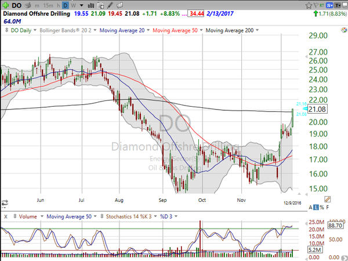Click the up-down arrows beside Stochastics

point(102,216)
